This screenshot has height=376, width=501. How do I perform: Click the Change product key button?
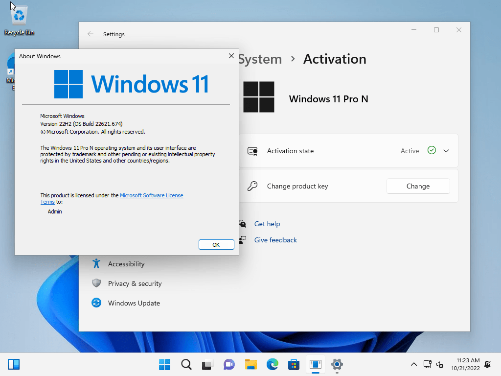(418, 186)
